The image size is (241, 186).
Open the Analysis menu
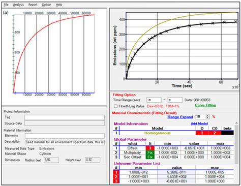[x=18, y=5]
